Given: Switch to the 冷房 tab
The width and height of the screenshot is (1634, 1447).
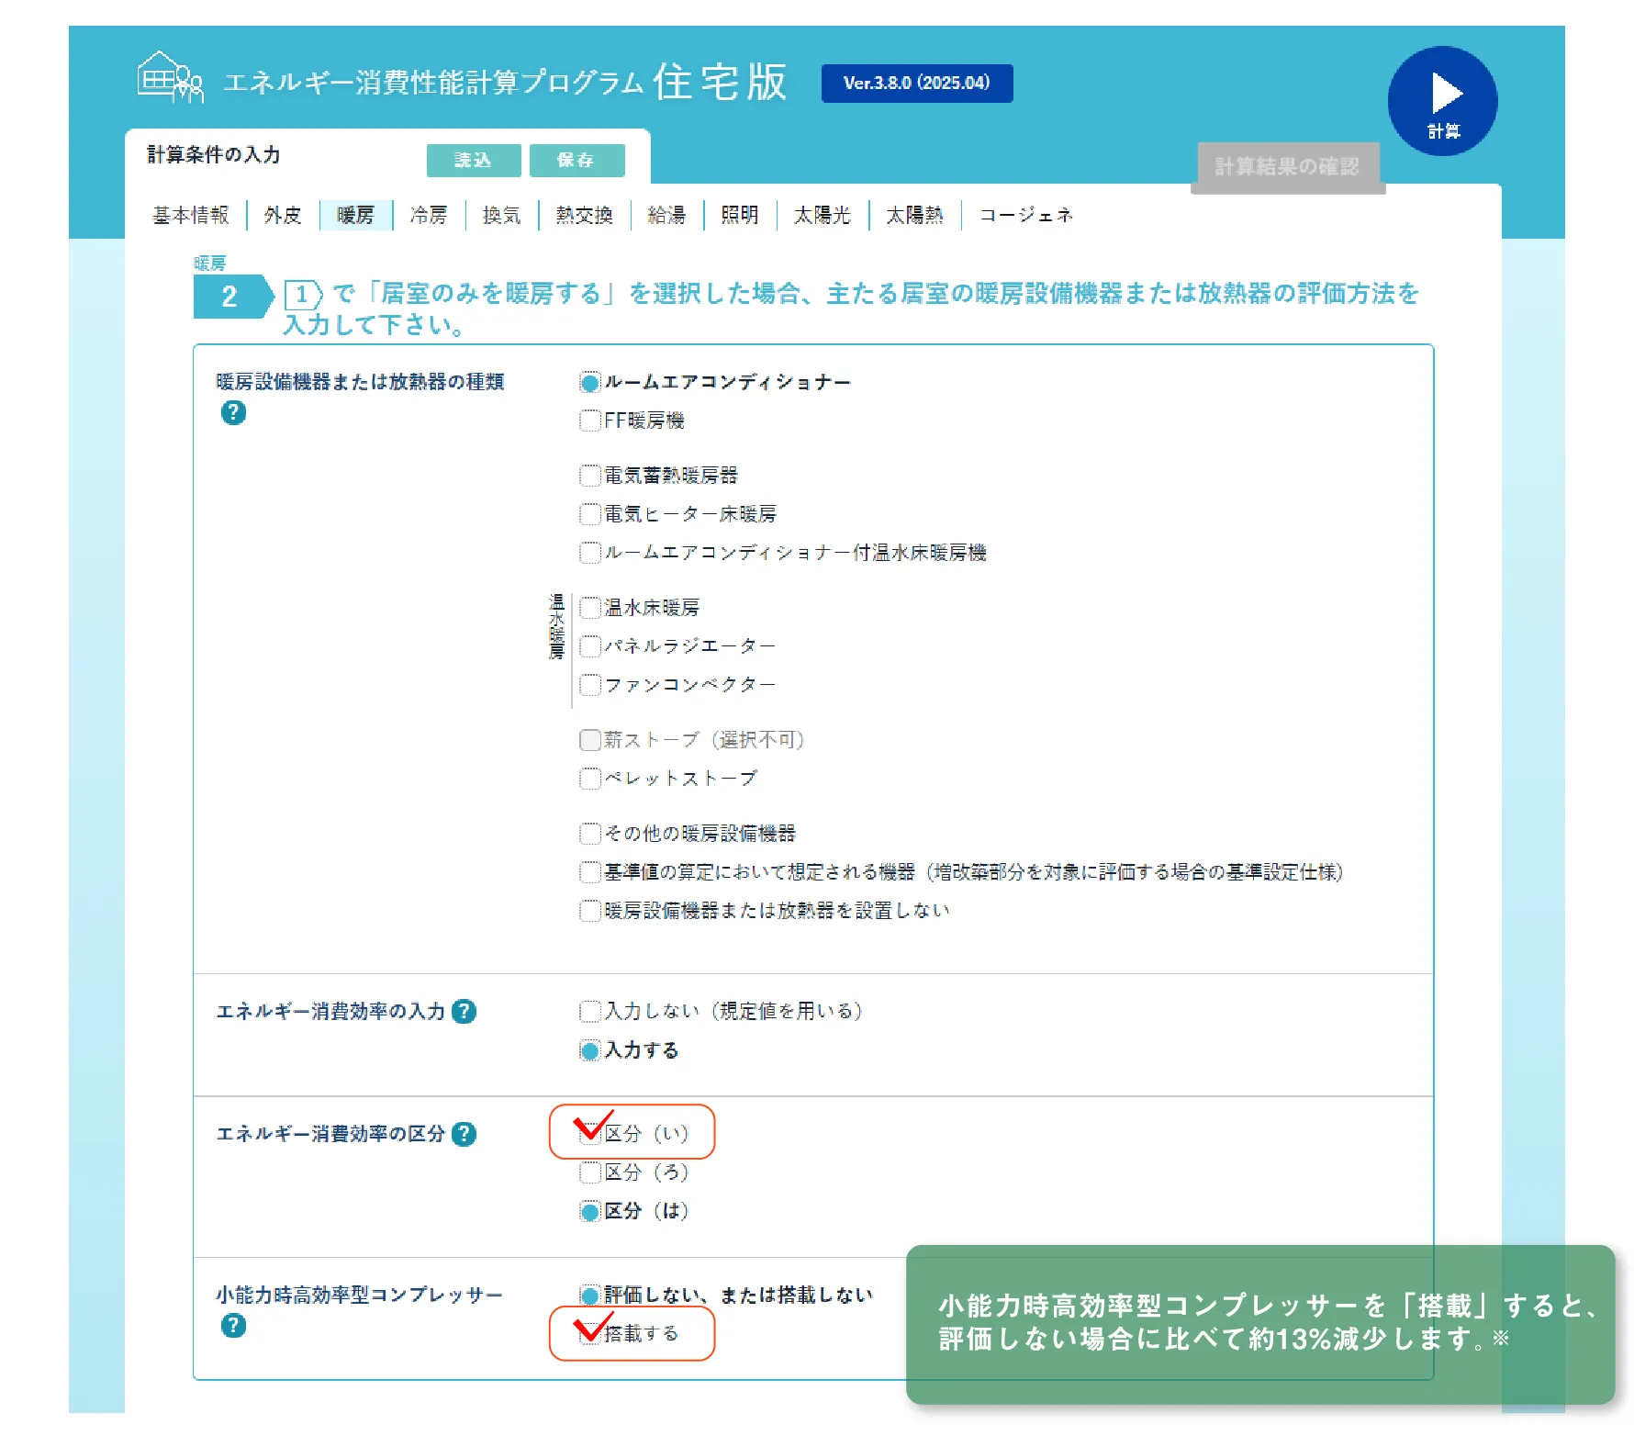Looking at the screenshot, I should (429, 215).
